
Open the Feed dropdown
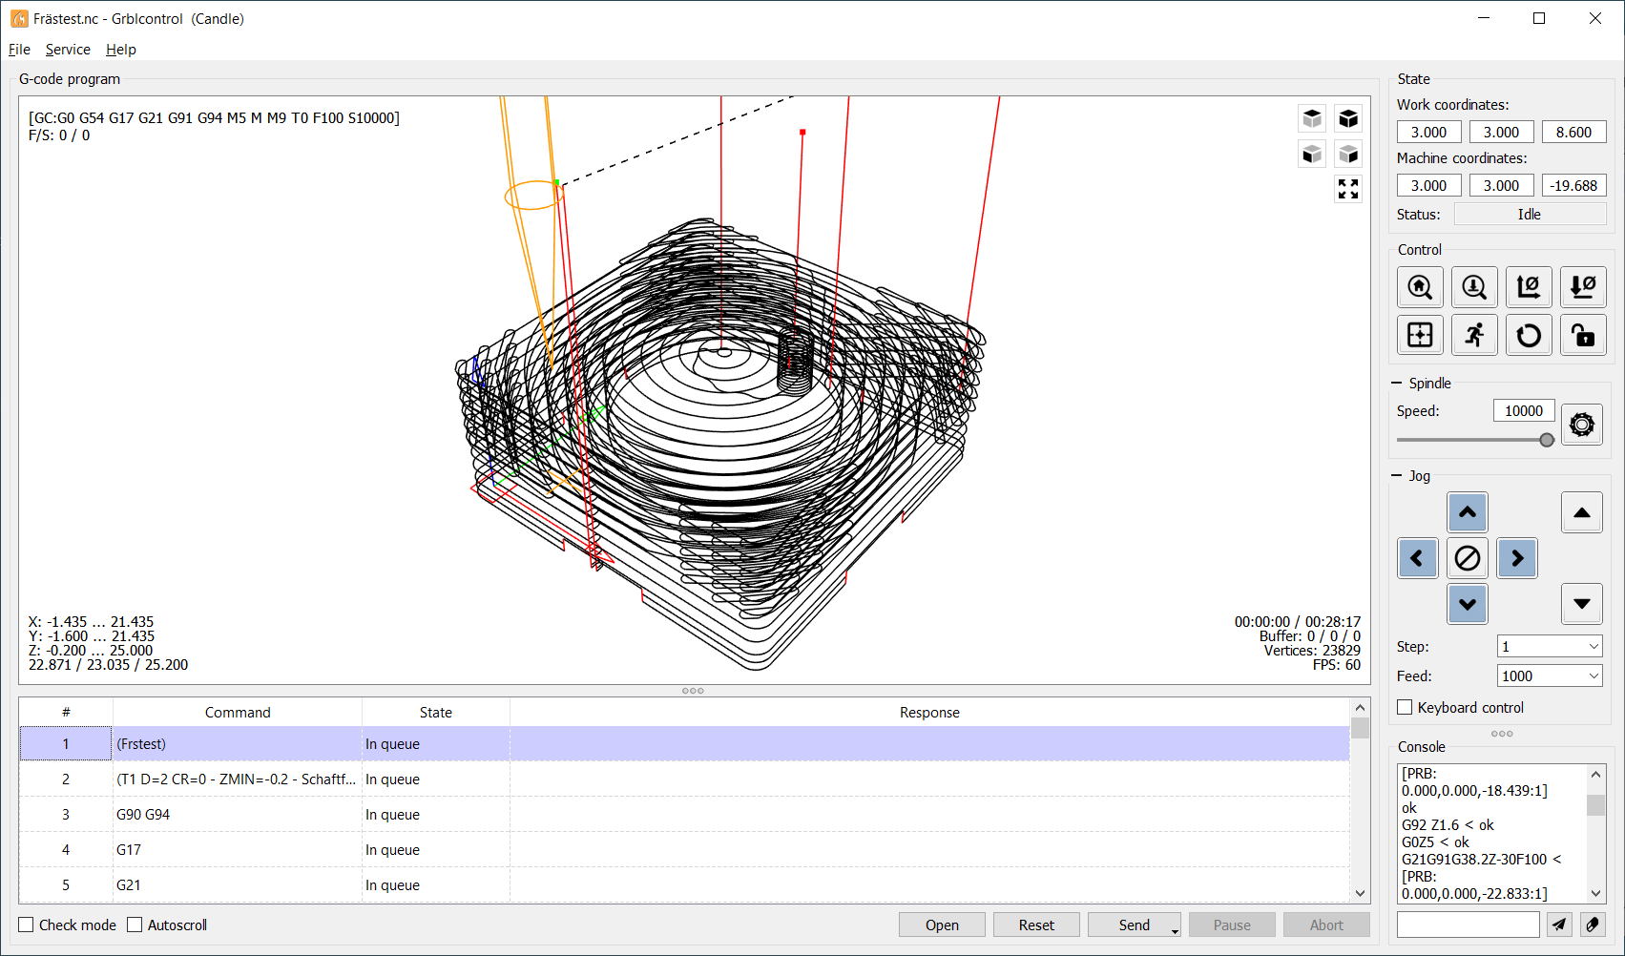[x=1550, y=676]
